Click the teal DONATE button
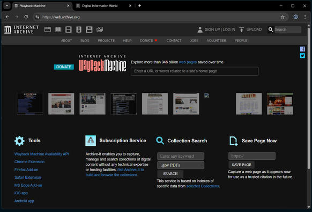Viewport: 312px width, 212px height. coord(64,67)
